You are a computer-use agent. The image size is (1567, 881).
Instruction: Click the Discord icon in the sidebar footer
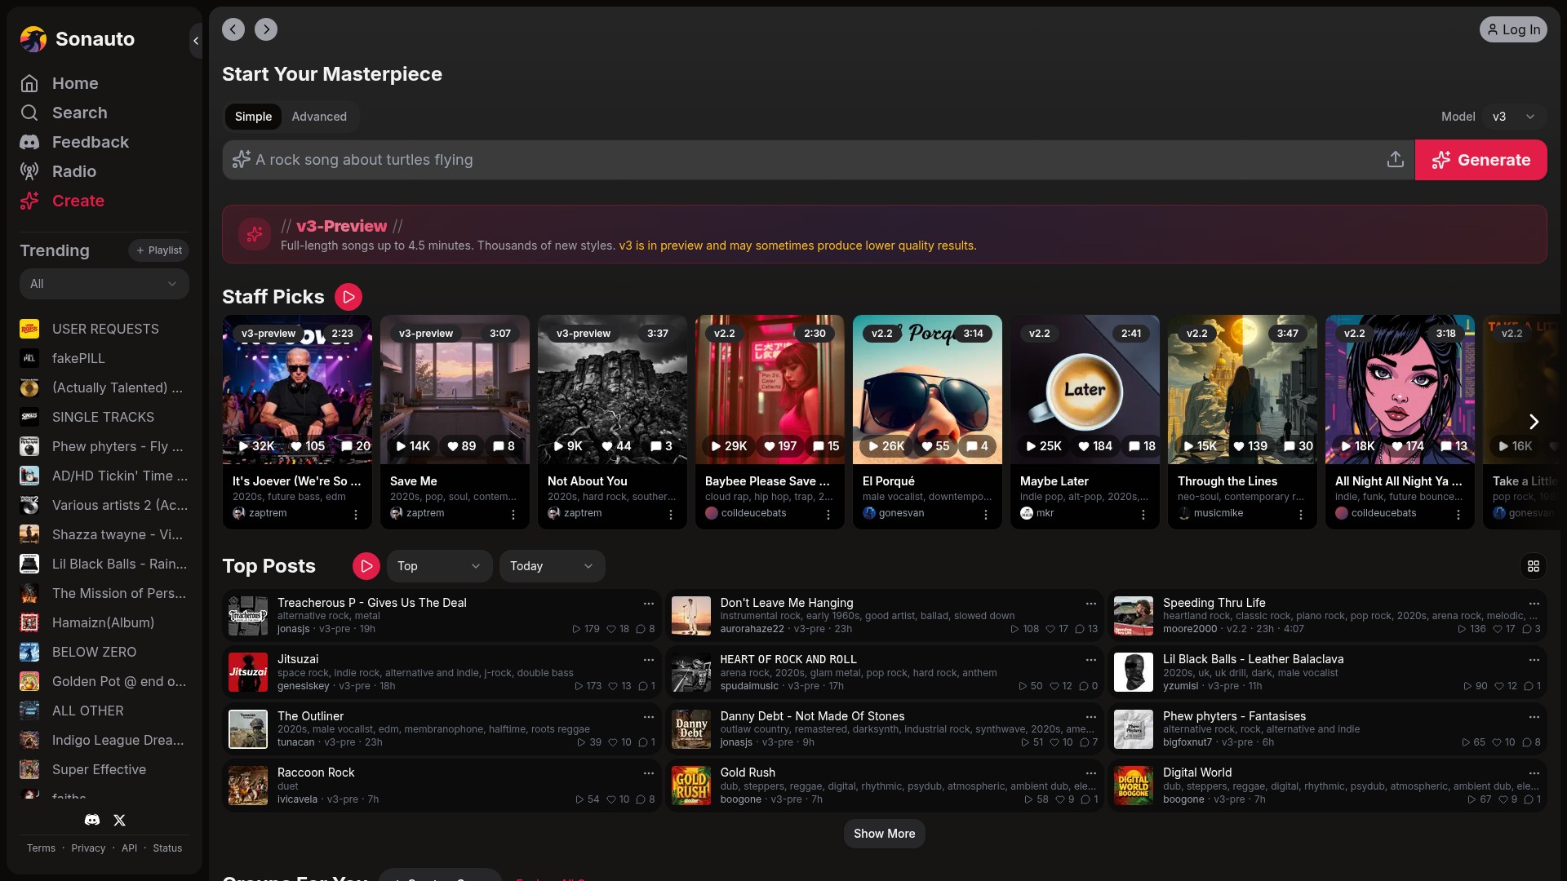(92, 820)
